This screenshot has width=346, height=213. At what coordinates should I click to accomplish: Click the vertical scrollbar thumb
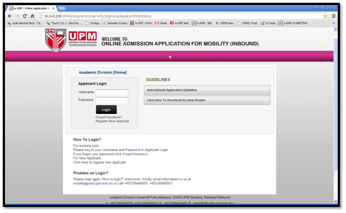(x=335, y=105)
